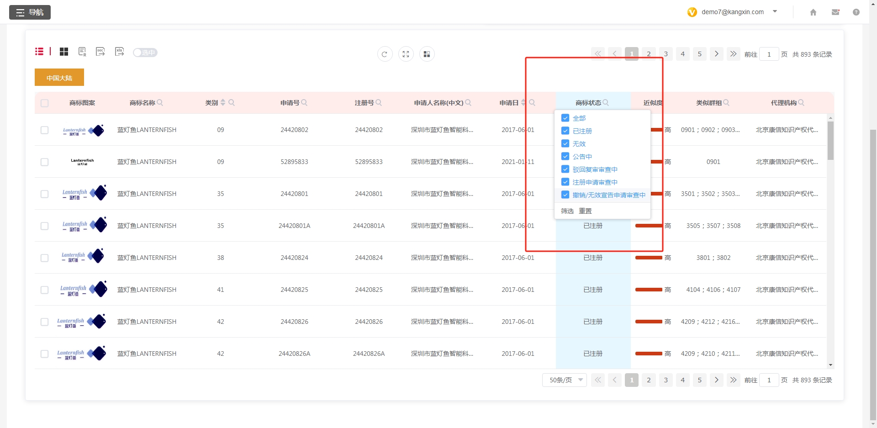Export the results to XLS format
This screenshot has width=877, height=428.
pos(119,52)
